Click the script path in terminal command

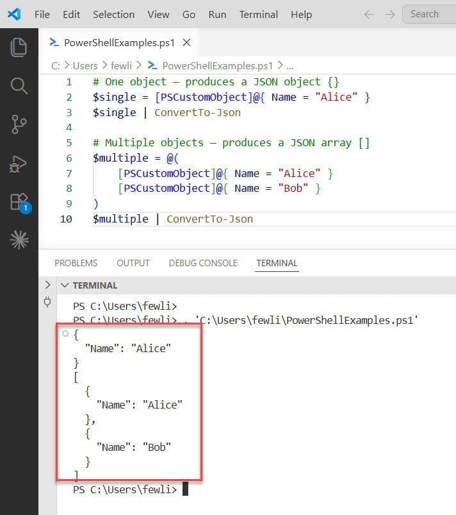(306, 320)
